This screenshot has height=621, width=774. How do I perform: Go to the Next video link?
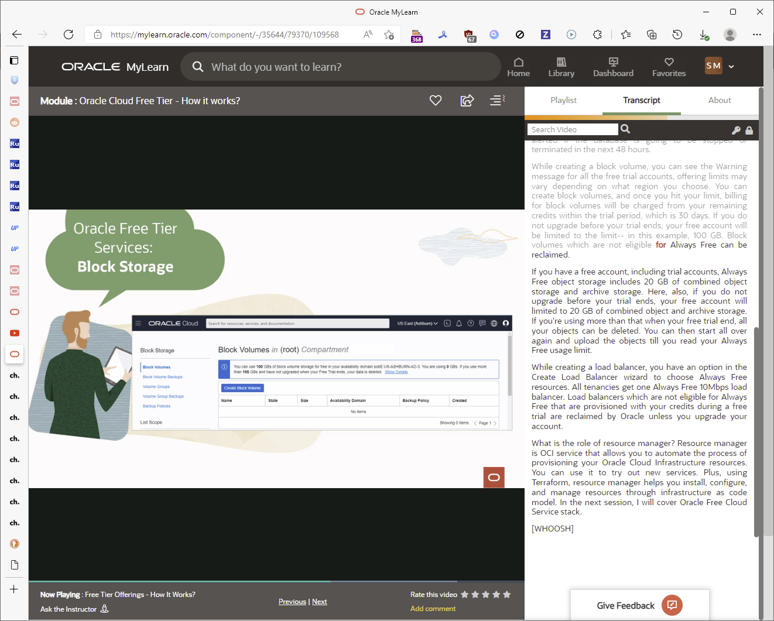tap(320, 602)
